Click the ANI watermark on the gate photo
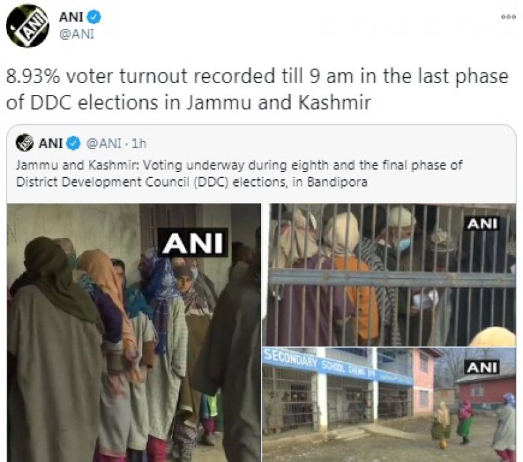 pos(482,223)
